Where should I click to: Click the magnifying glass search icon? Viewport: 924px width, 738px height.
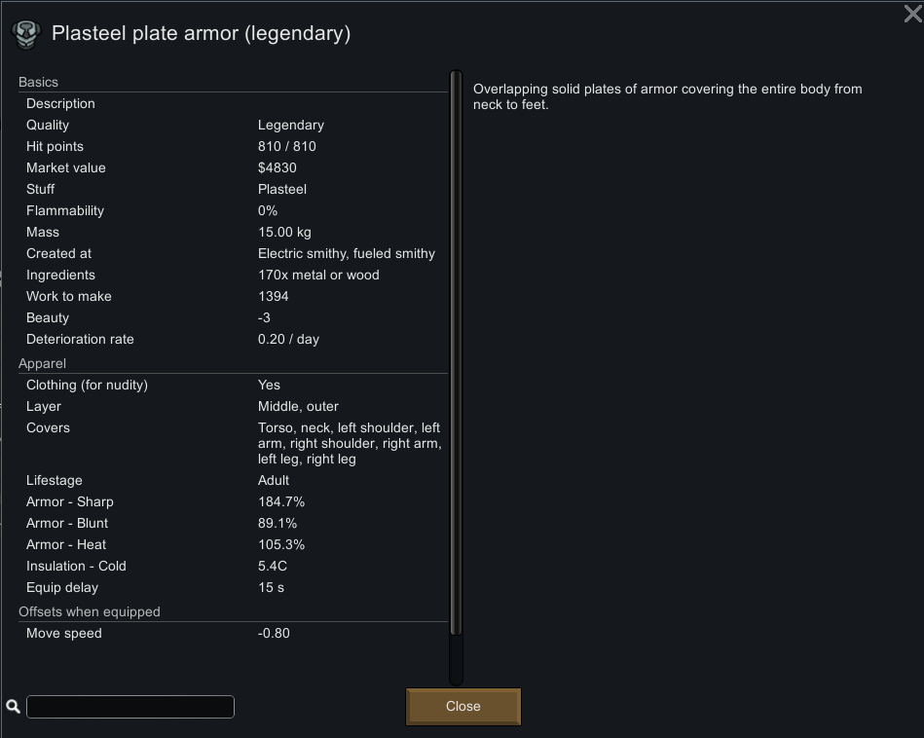[x=13, y=706]
